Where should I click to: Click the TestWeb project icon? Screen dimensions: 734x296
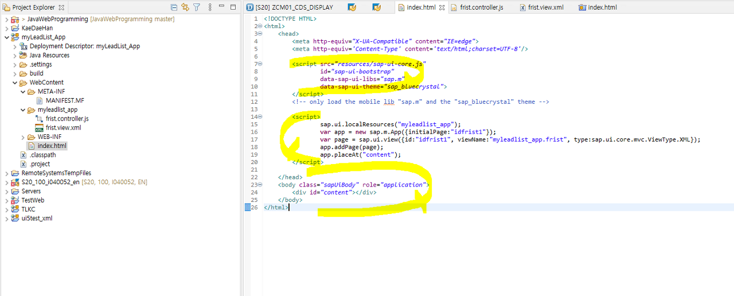[x=15, y=200]
